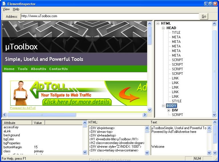Click the browser pane scroll left arrow
Image resolution: width=219 pixels, height=162 pixels.
5,115
